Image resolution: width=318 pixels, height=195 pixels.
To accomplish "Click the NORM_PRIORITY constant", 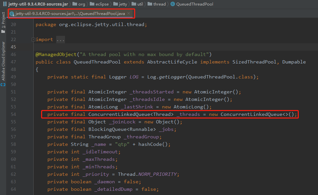I will tap(158, 174).
